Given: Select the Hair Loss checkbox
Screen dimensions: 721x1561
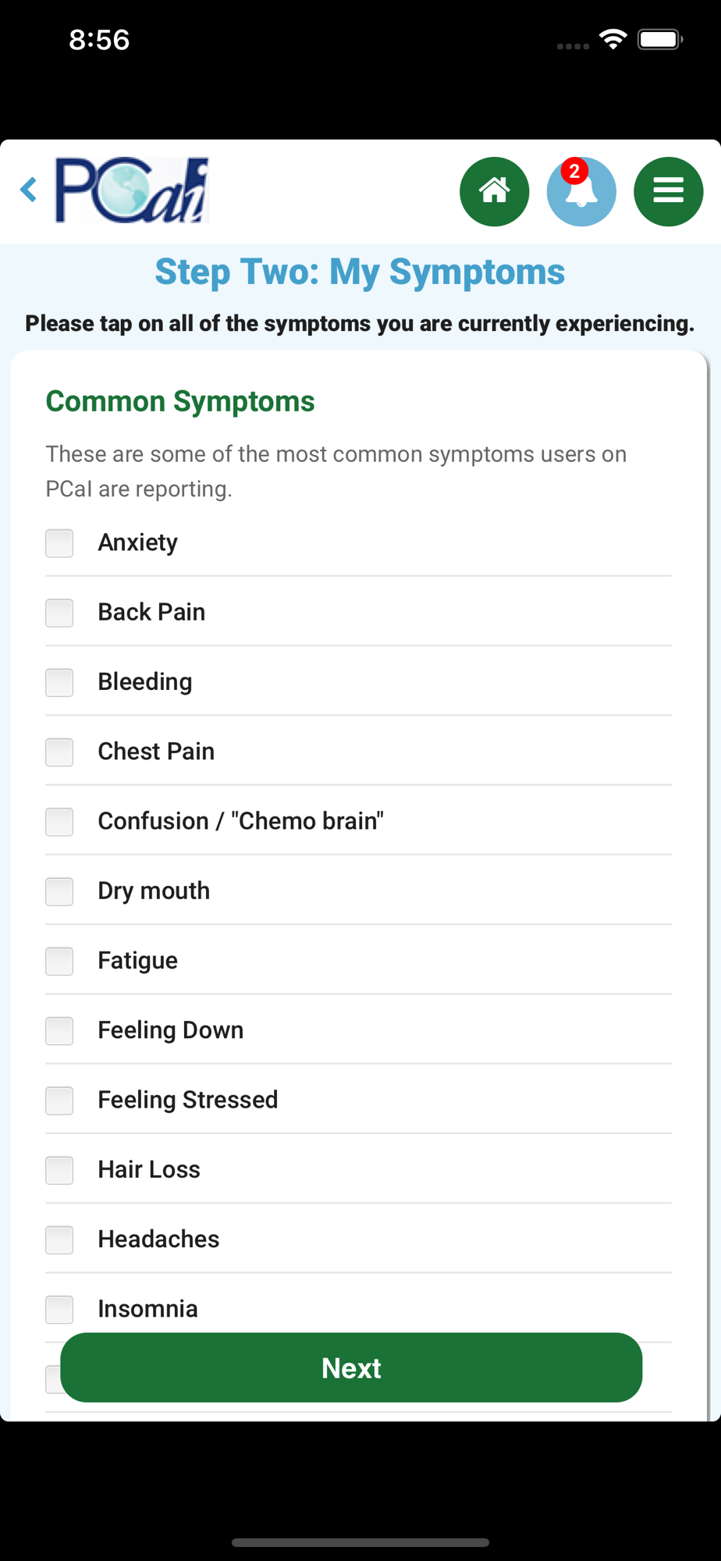Looking at the screenshot, I should pyautogui.click(x=59, y=1170).
